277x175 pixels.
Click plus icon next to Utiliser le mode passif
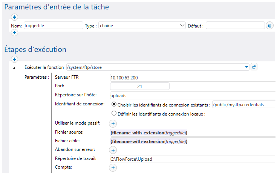tap(113, 123)
